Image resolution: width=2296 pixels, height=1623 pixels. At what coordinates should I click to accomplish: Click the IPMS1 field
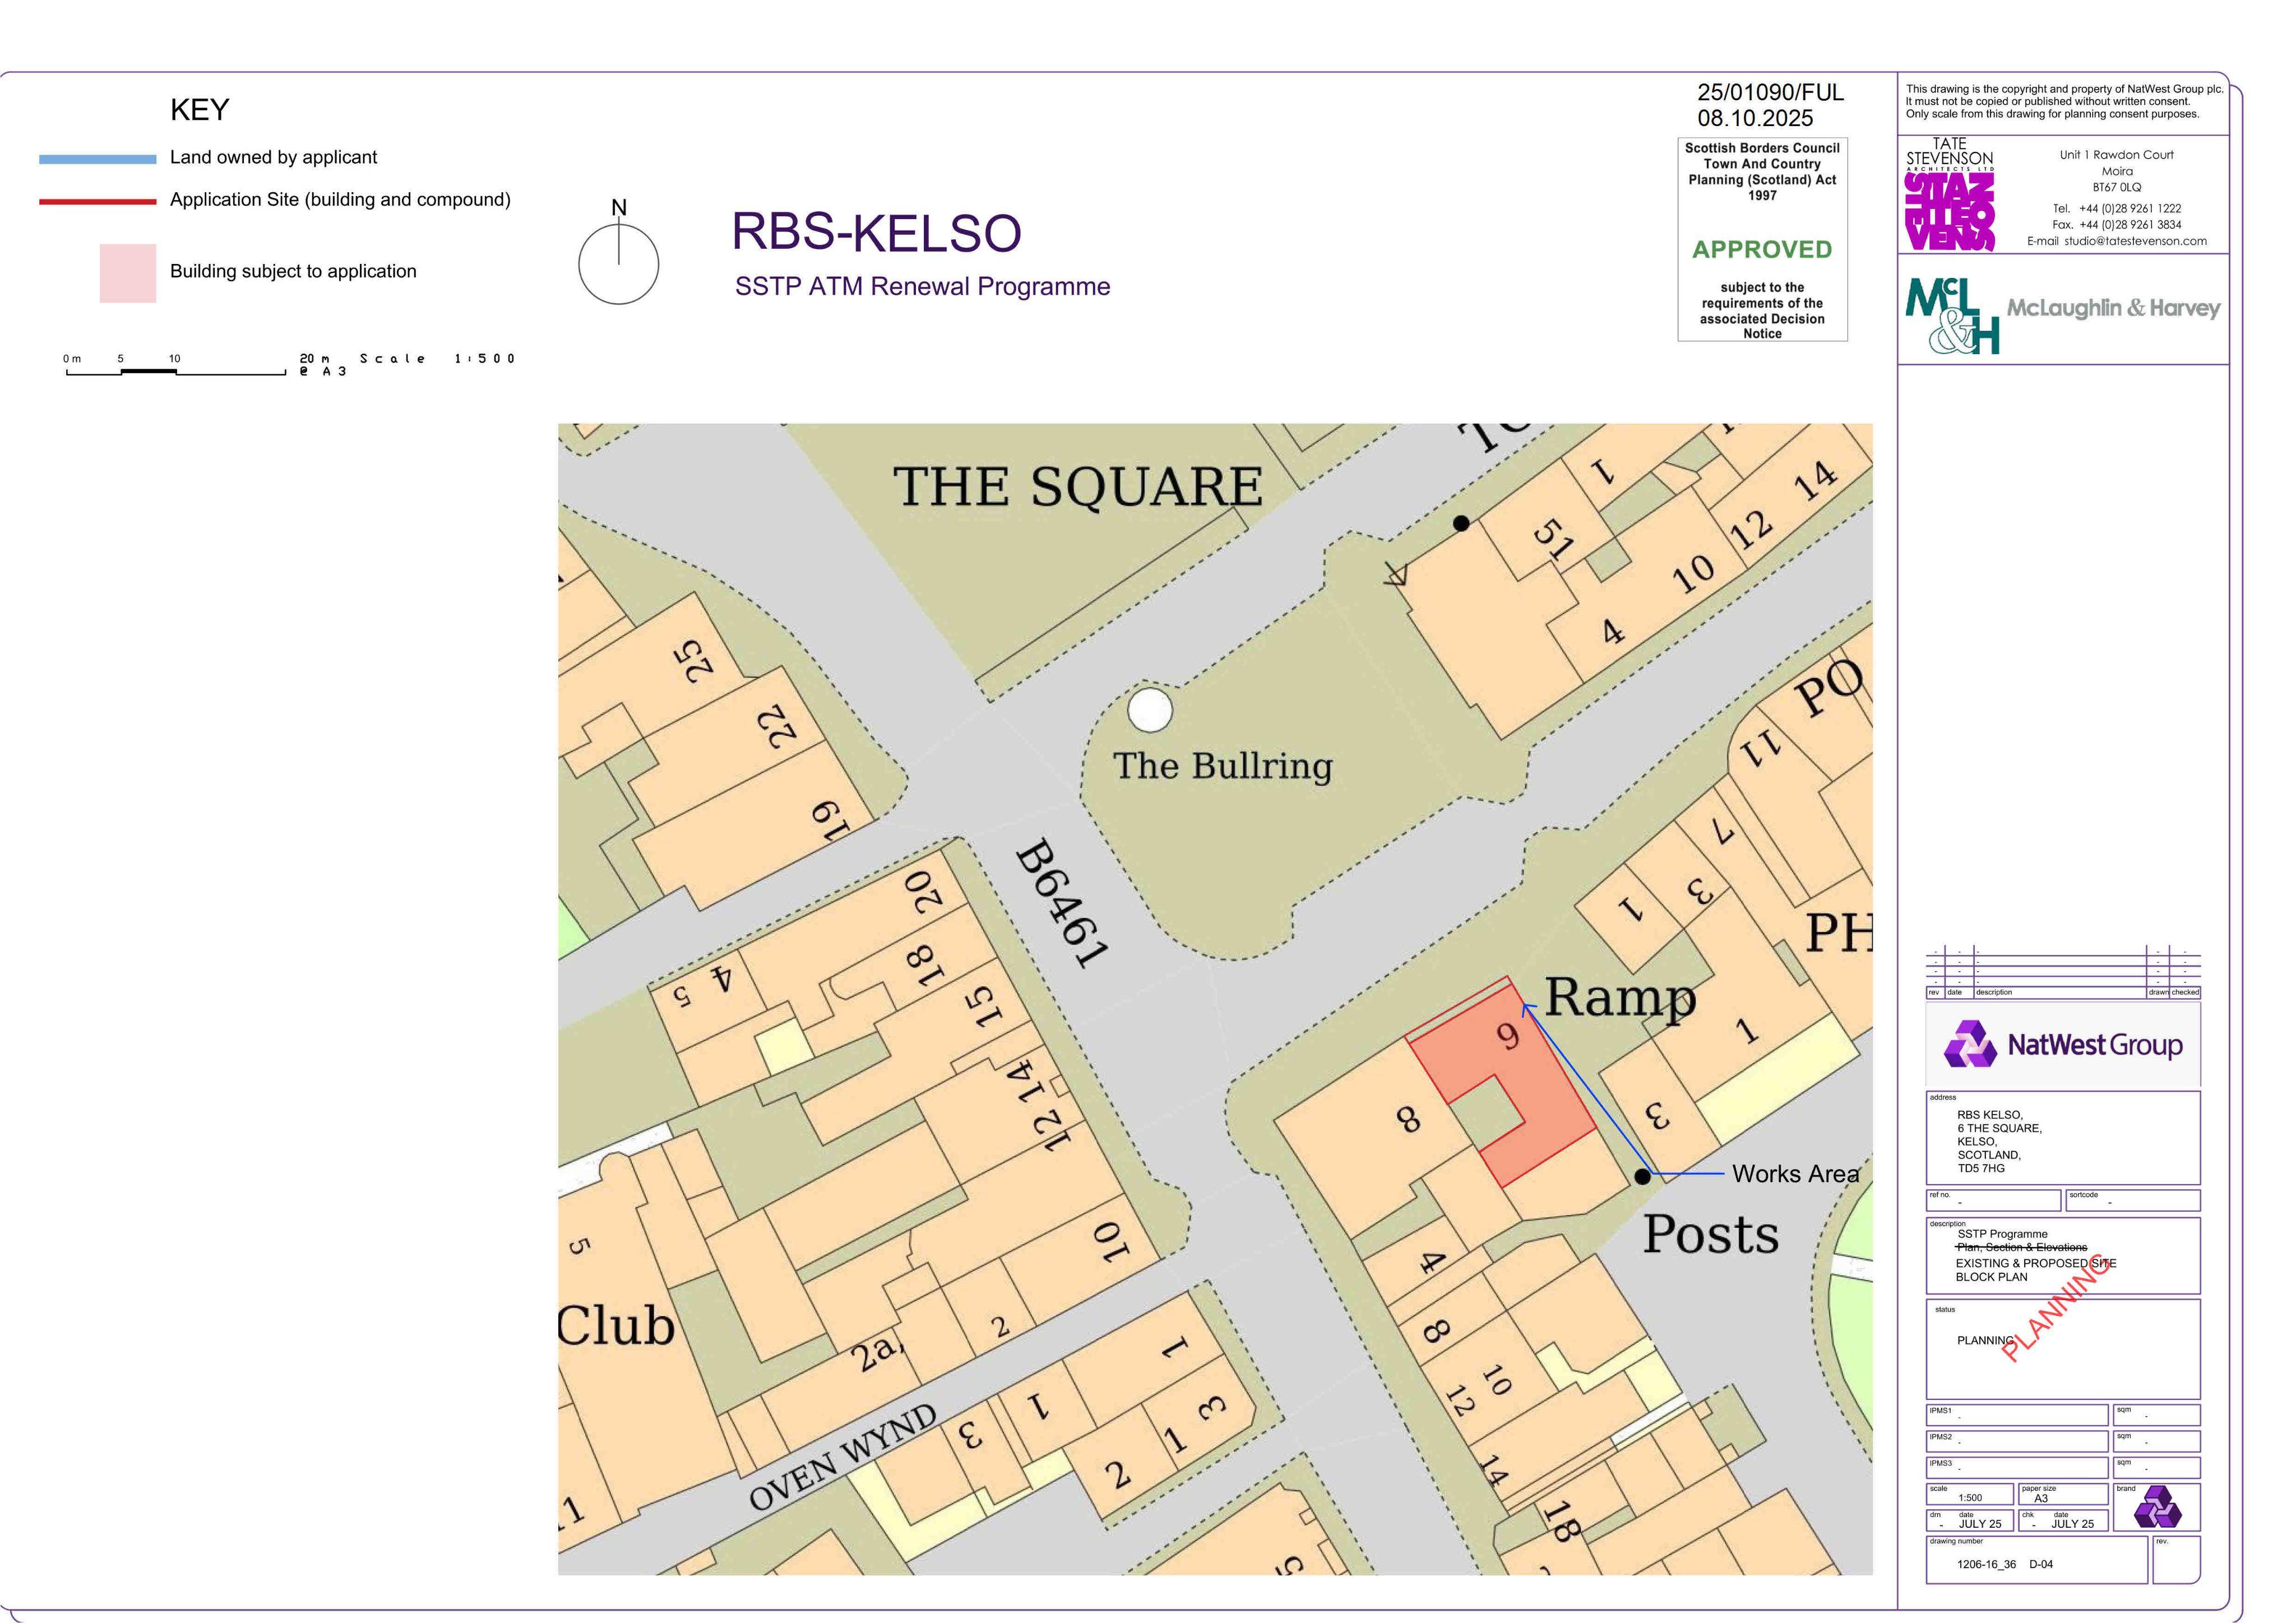pos(2017,1415)
